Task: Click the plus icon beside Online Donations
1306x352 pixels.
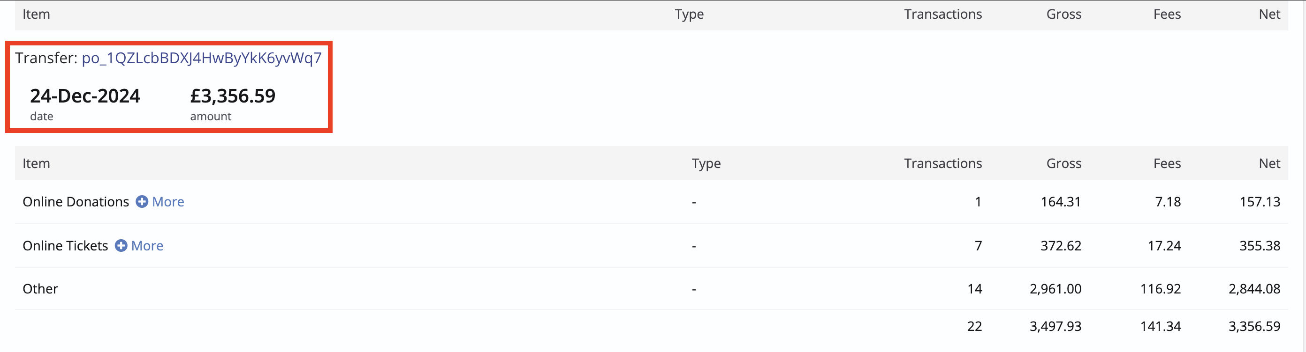Action: click(142, 202)
